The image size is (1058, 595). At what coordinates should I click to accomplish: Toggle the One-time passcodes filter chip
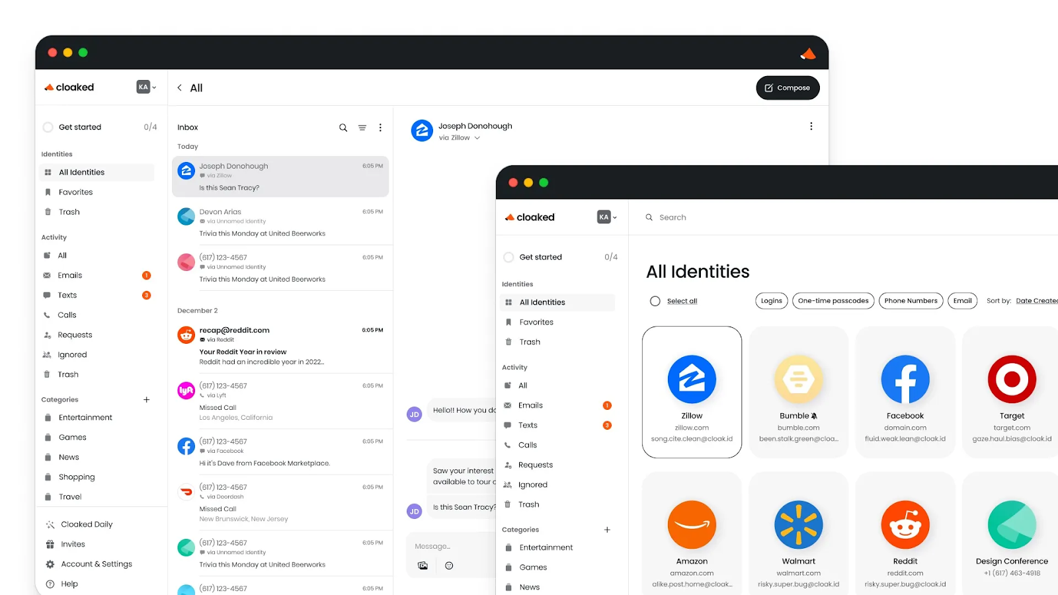coord(833,301)
